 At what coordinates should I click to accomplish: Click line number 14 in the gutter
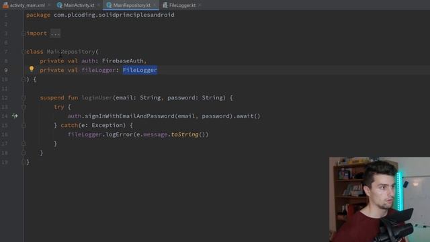5,116
